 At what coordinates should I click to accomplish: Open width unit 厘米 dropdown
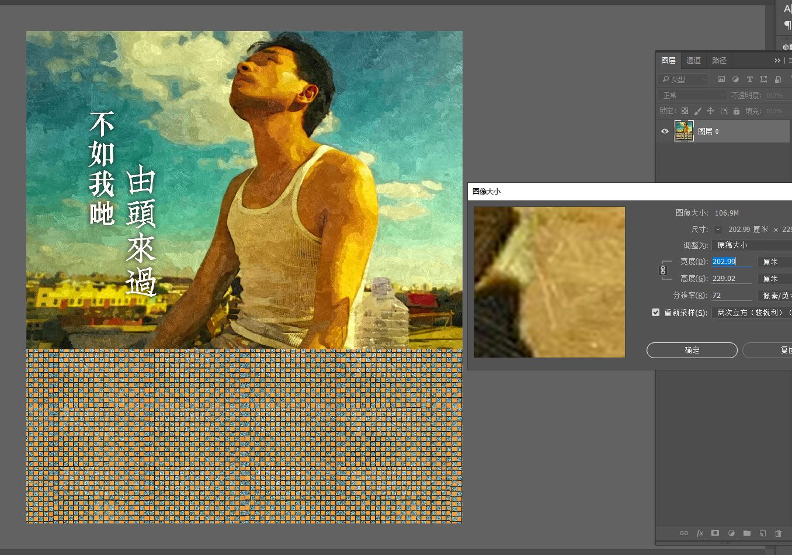tap(774, 262)
